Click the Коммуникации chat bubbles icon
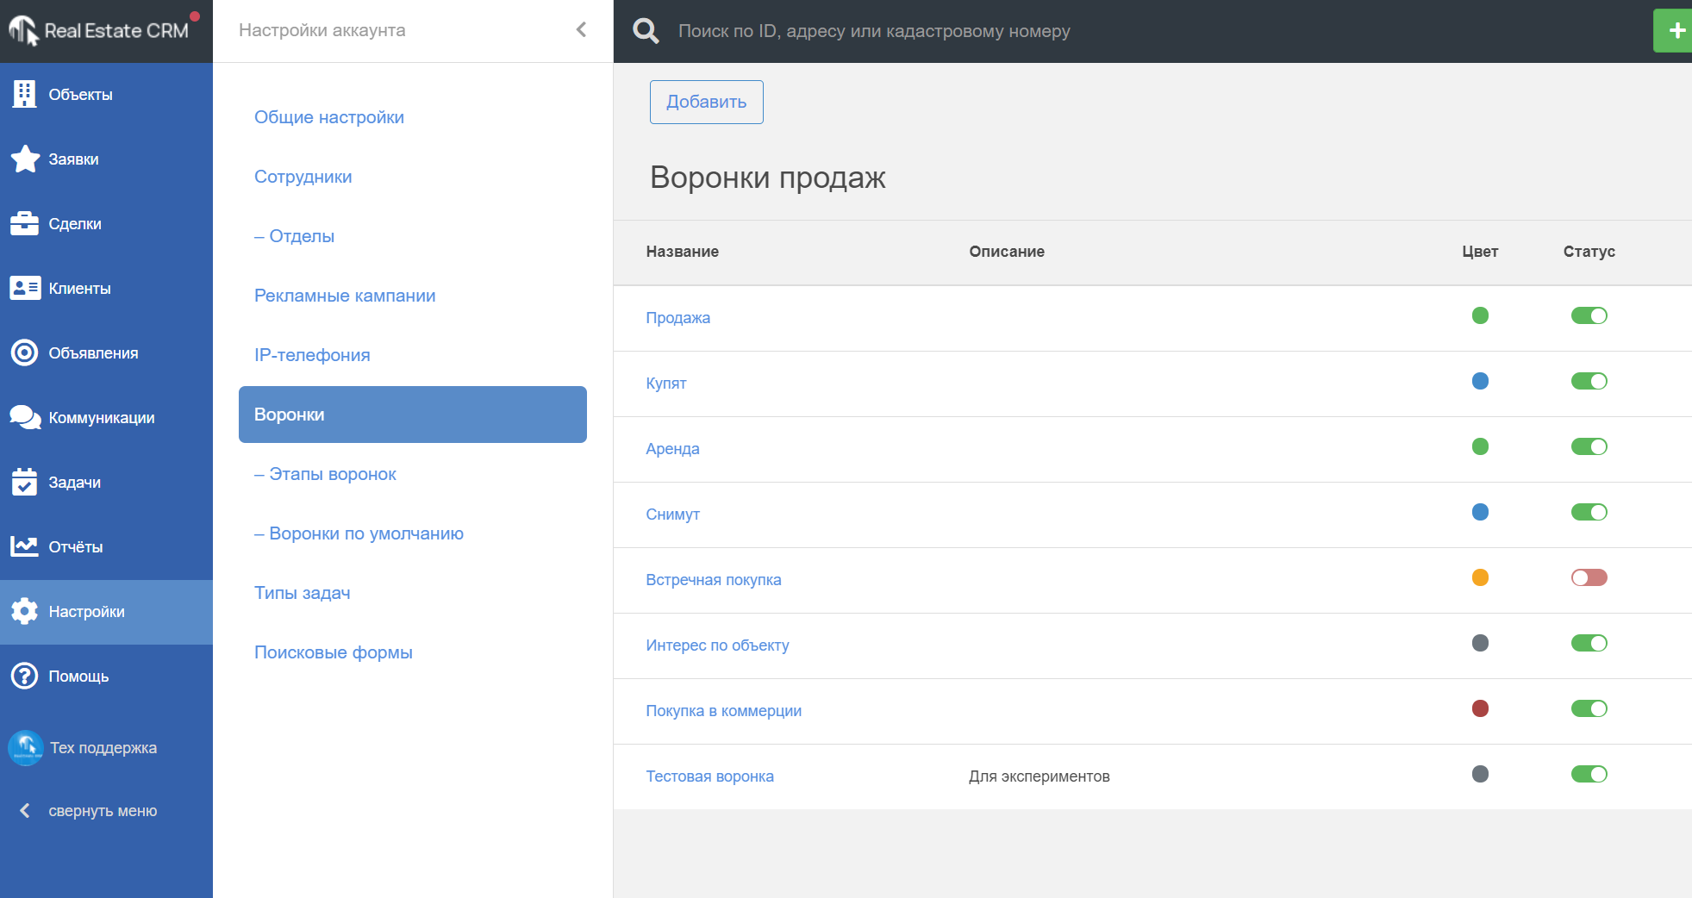This screenshot has width=1692, height=898. 25,417
